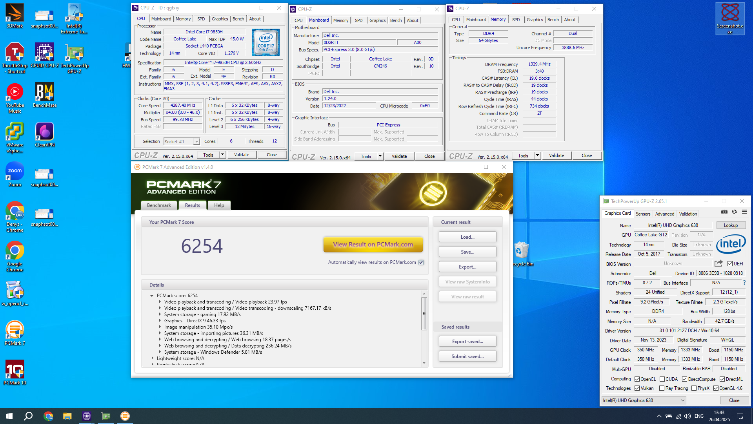Open Google Chrome desktop icon
The image size is (753, 424).
coord(15,256)
